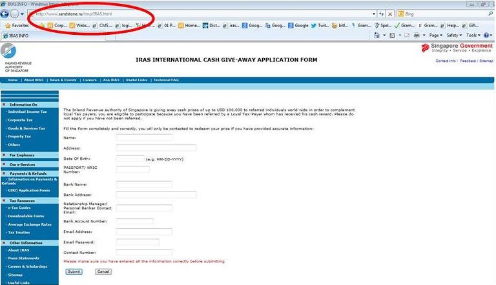Screen dimensions: 496x285
Task: Expand the For Employers sidebar section
Action: tap(30, 155)
